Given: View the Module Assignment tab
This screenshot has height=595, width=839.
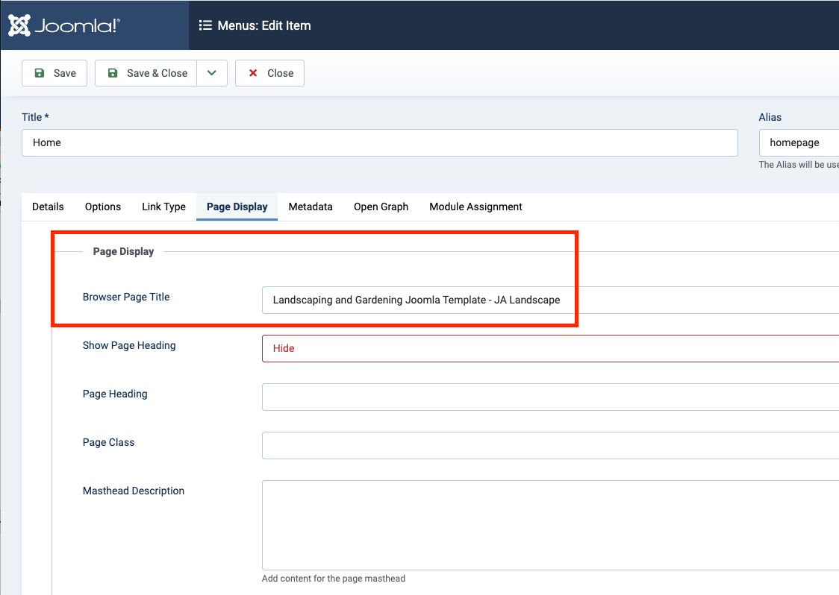Looking at the screenshot, I should [x=475, y=207].
